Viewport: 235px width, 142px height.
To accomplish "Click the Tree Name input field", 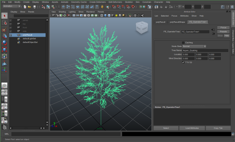I will coord(205,51).
